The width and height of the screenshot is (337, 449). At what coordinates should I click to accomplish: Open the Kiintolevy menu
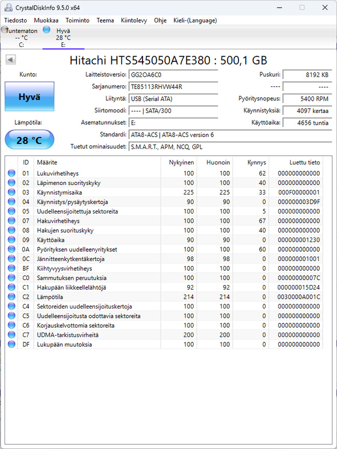click(x=134, y=20)
